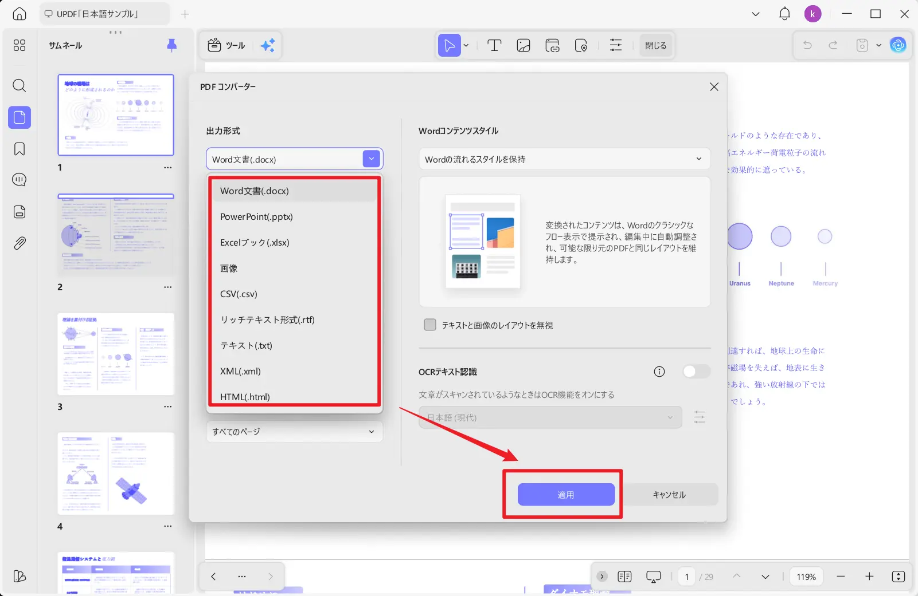918x596 pixels.
Task: Open more options for thumbnail page 2
Action: [x=167, y=287]
